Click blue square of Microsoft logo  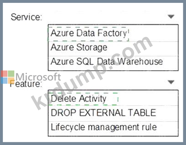pyautogui.click(x=4, y=81)
